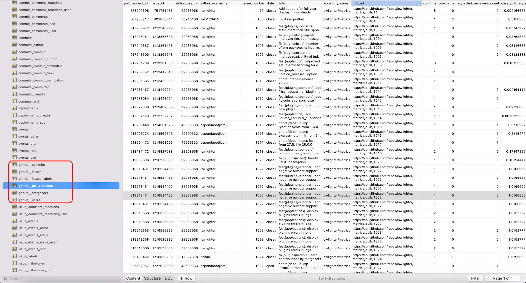Click table icon beside commits_commit_tree

[14, 73]
